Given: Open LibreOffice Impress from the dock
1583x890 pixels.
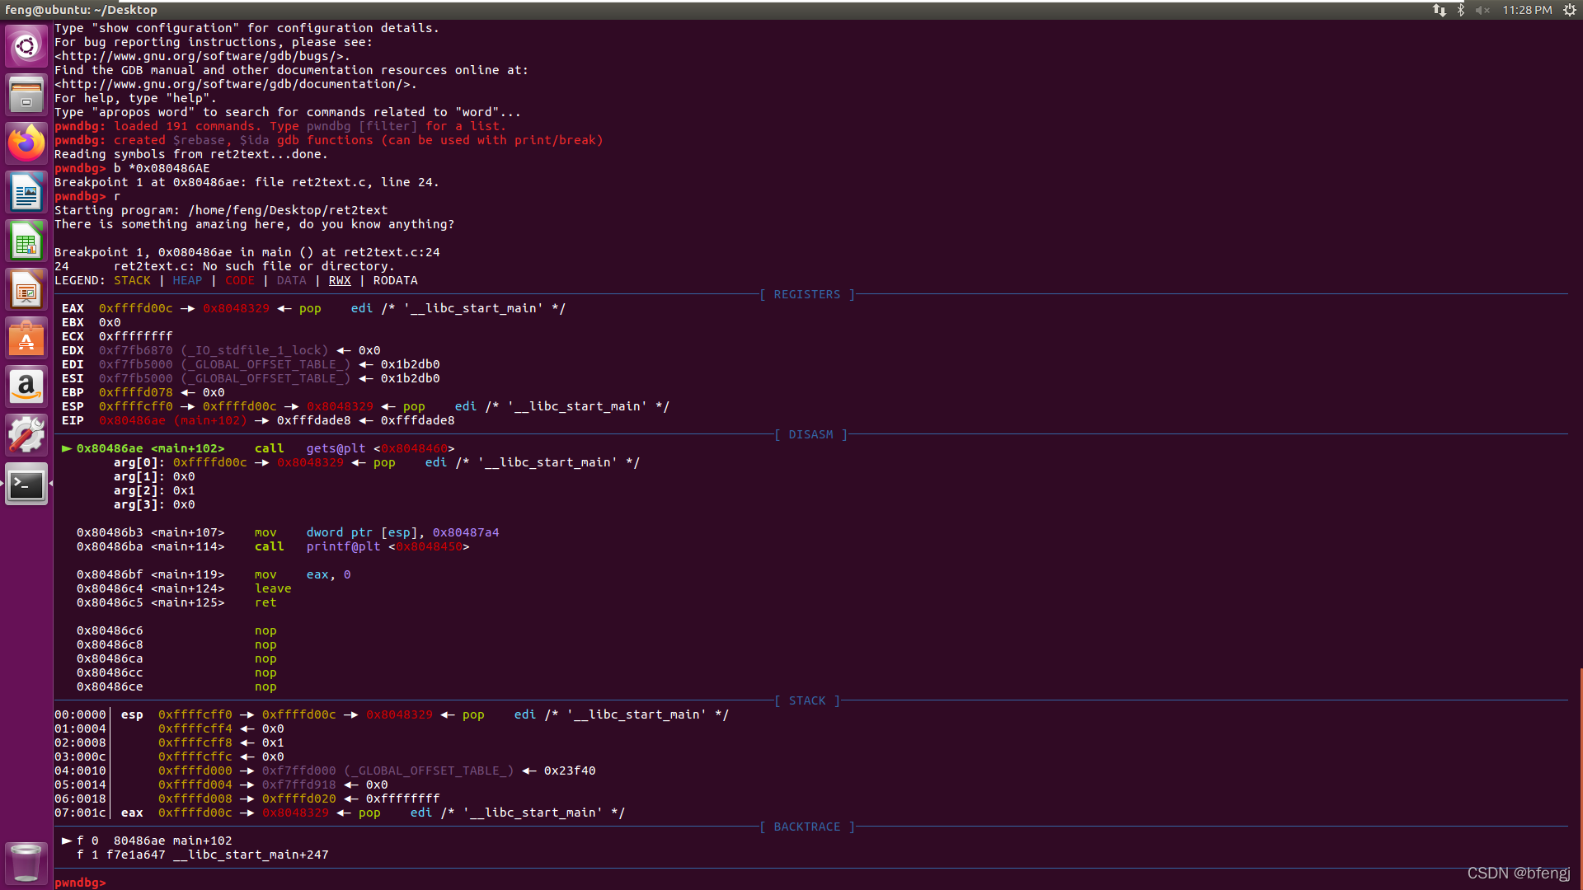Looking at the screenshot, I should (26, 290).
